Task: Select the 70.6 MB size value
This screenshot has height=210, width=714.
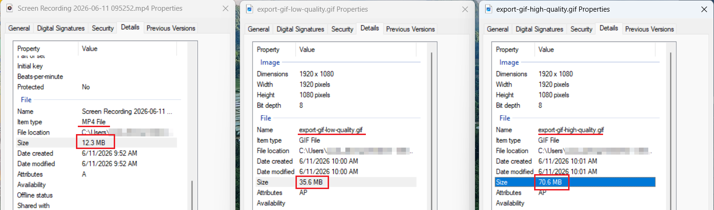Action: coord(550,182)
